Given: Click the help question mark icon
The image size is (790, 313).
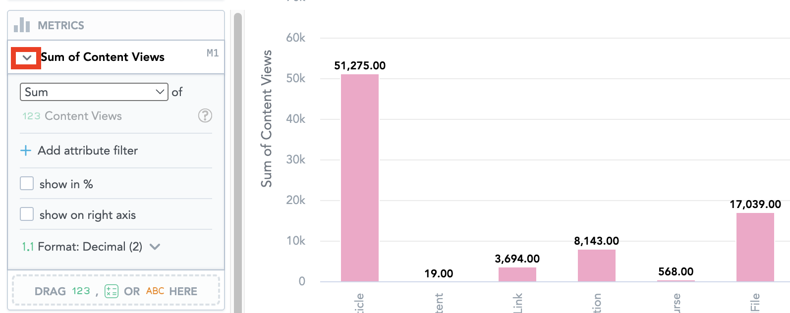Looking at the screenshot, I should click(x=205, y=115).
